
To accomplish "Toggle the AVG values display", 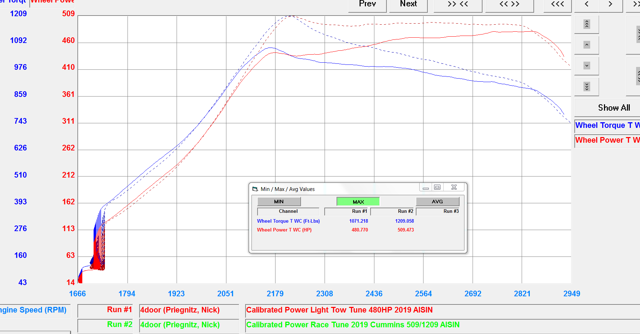I will tap(437, 201).
